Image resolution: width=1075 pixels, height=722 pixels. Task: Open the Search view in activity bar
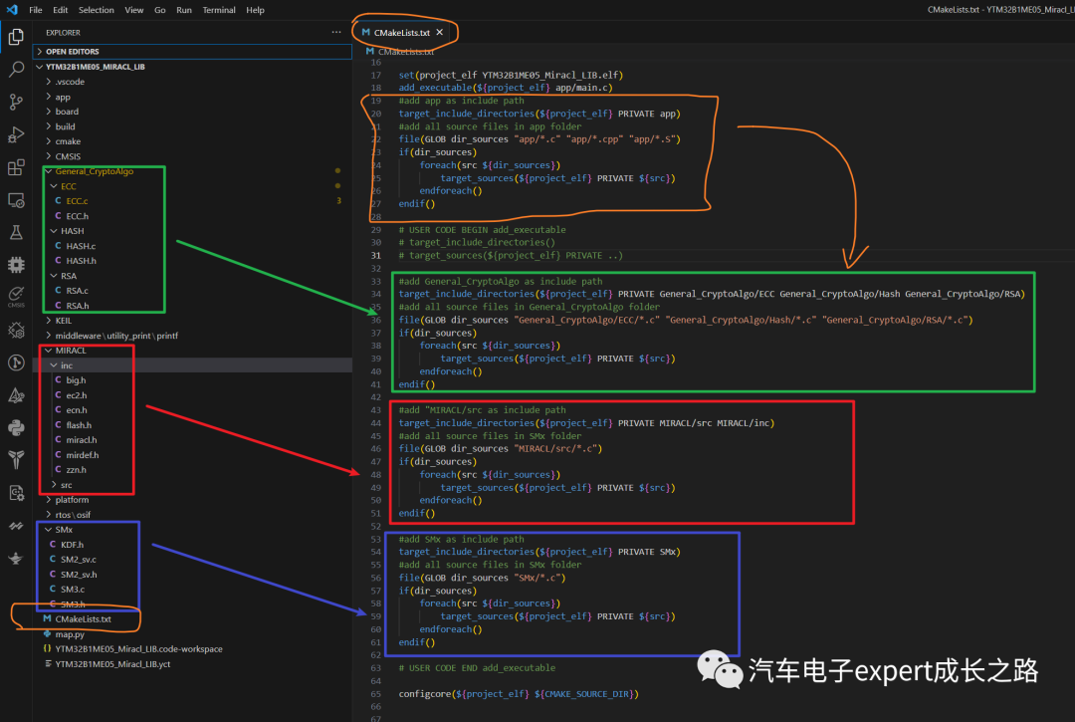[16, 70]
